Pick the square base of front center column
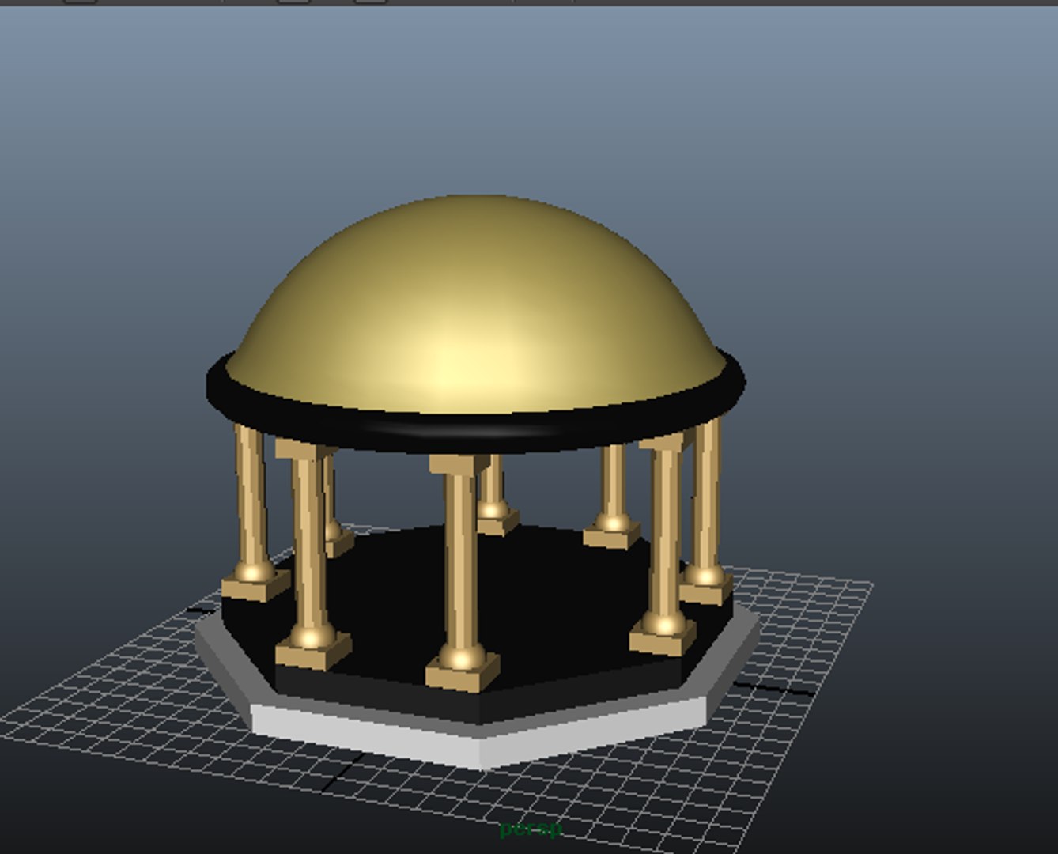The height and width of the screenshot is (854, 1058). coord(463,674)
